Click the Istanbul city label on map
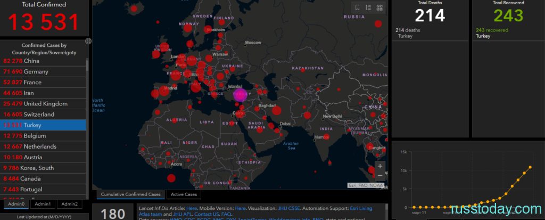Screen dimensions: 545x220 [x=235, y=86]
